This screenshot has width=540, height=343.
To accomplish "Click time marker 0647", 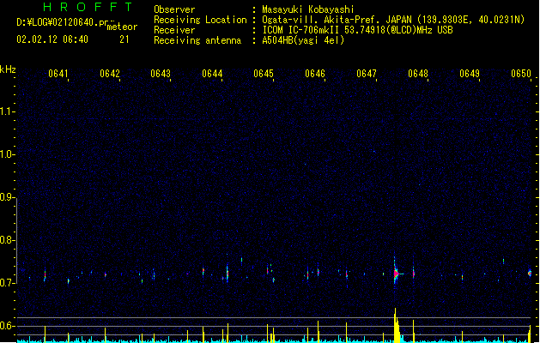I will point(367,74).
